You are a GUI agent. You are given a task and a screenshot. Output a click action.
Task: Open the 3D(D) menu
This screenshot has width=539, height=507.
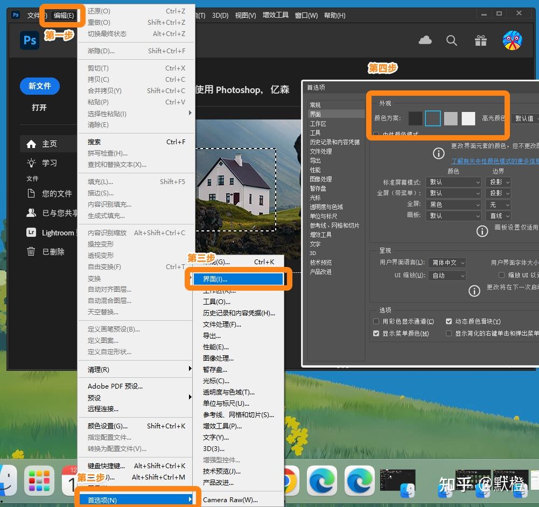pyautogui.click(x=220, y=16)
